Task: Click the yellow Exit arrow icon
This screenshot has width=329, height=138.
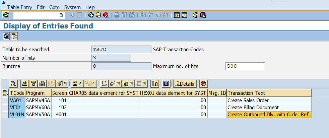Action: pos(98,15)
